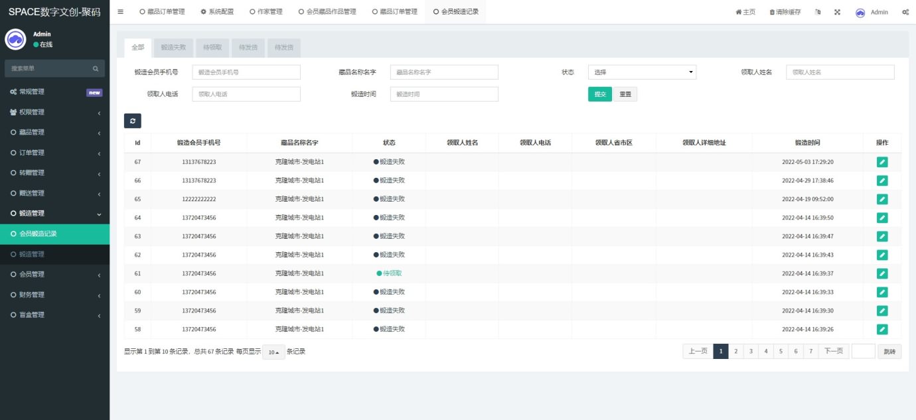Click the 清除缓存 trash icon
916x420 pixels.
tap(785, 12)
